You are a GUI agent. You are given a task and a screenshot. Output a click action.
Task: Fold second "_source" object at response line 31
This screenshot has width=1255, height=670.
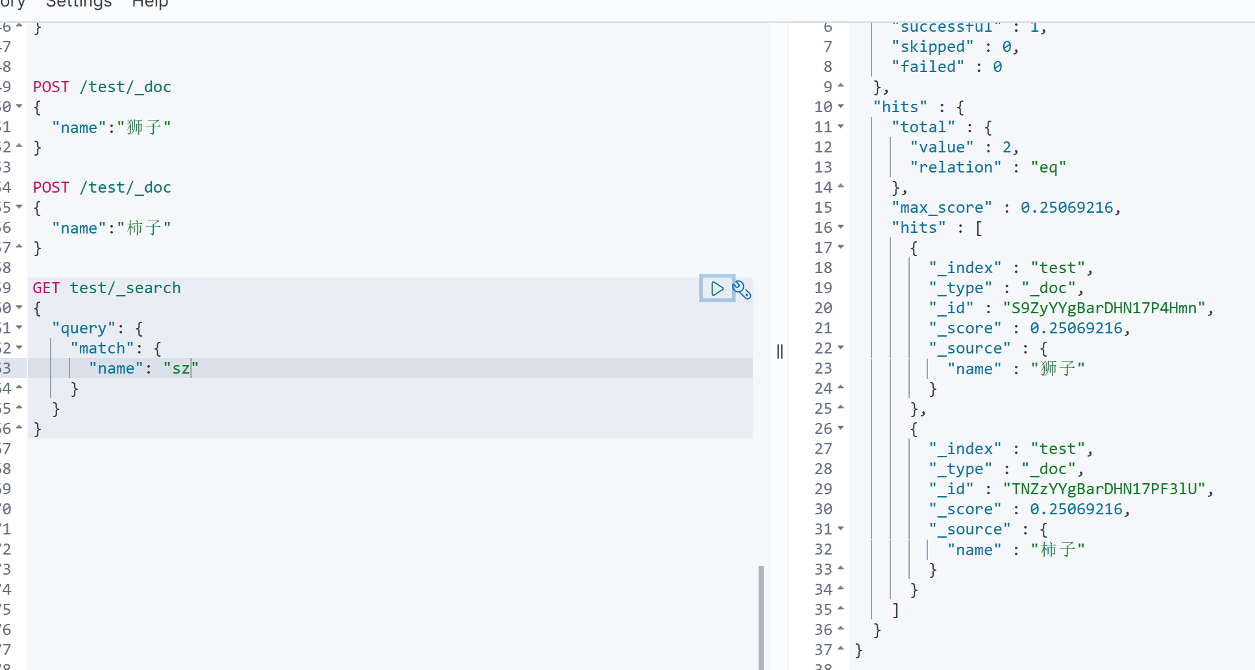(x=841, y=529)
